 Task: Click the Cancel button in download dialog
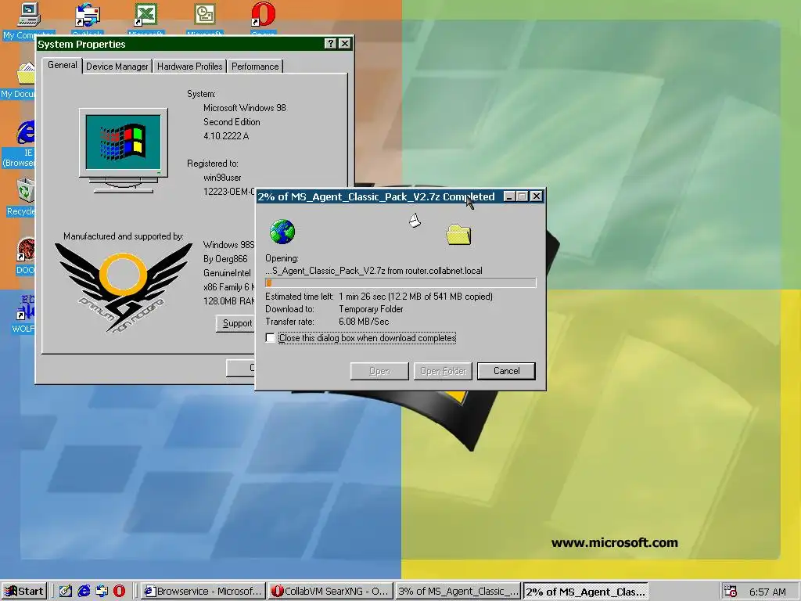pos(506,371)
